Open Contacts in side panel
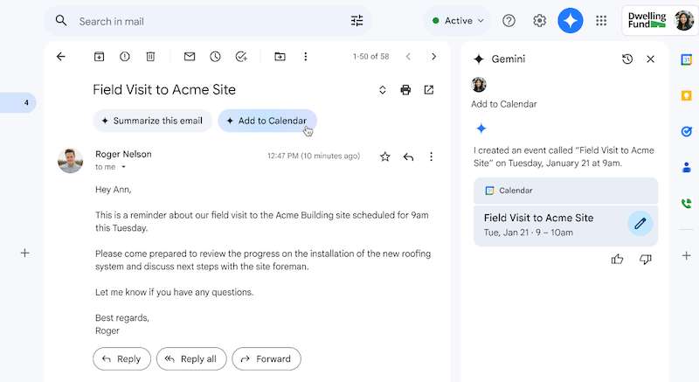The width and height of the screenshot is (699, 382). point(687,167)
